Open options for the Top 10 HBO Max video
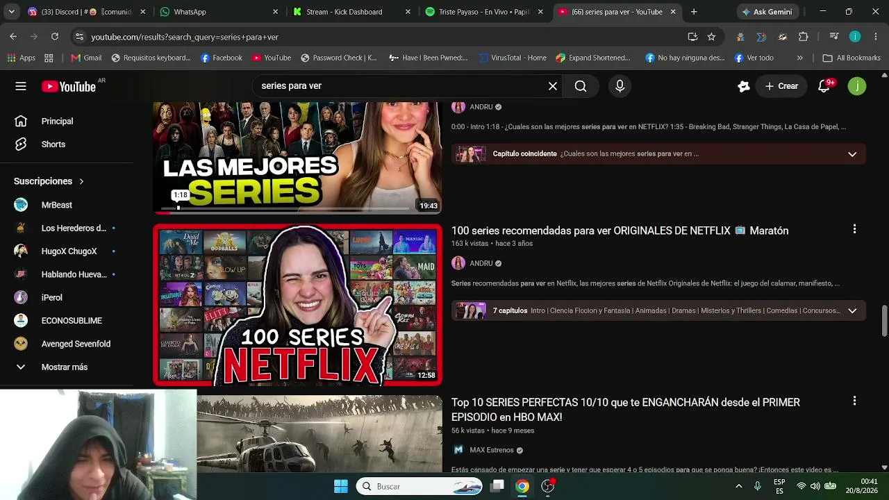 pos(854,401)
